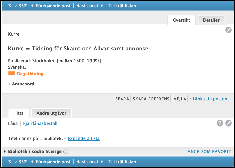Click the bottom previous-post left arrow icon

tap(32, 162)
